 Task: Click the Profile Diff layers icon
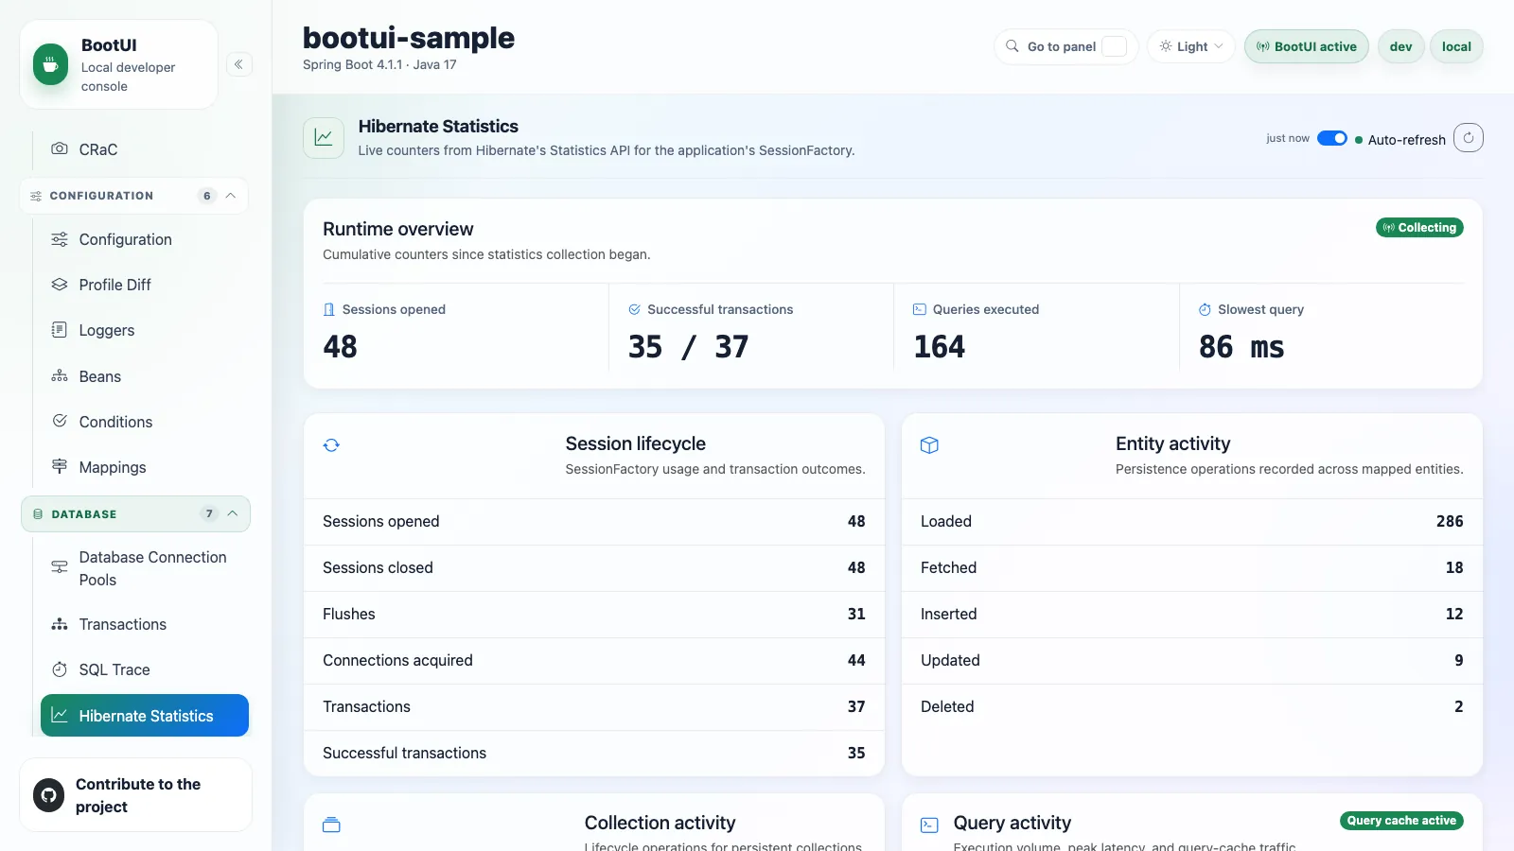pos(60,285)
